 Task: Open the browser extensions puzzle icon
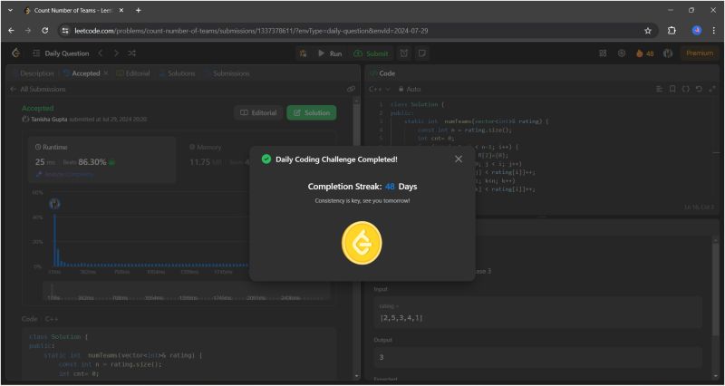(x=672, y=31)
